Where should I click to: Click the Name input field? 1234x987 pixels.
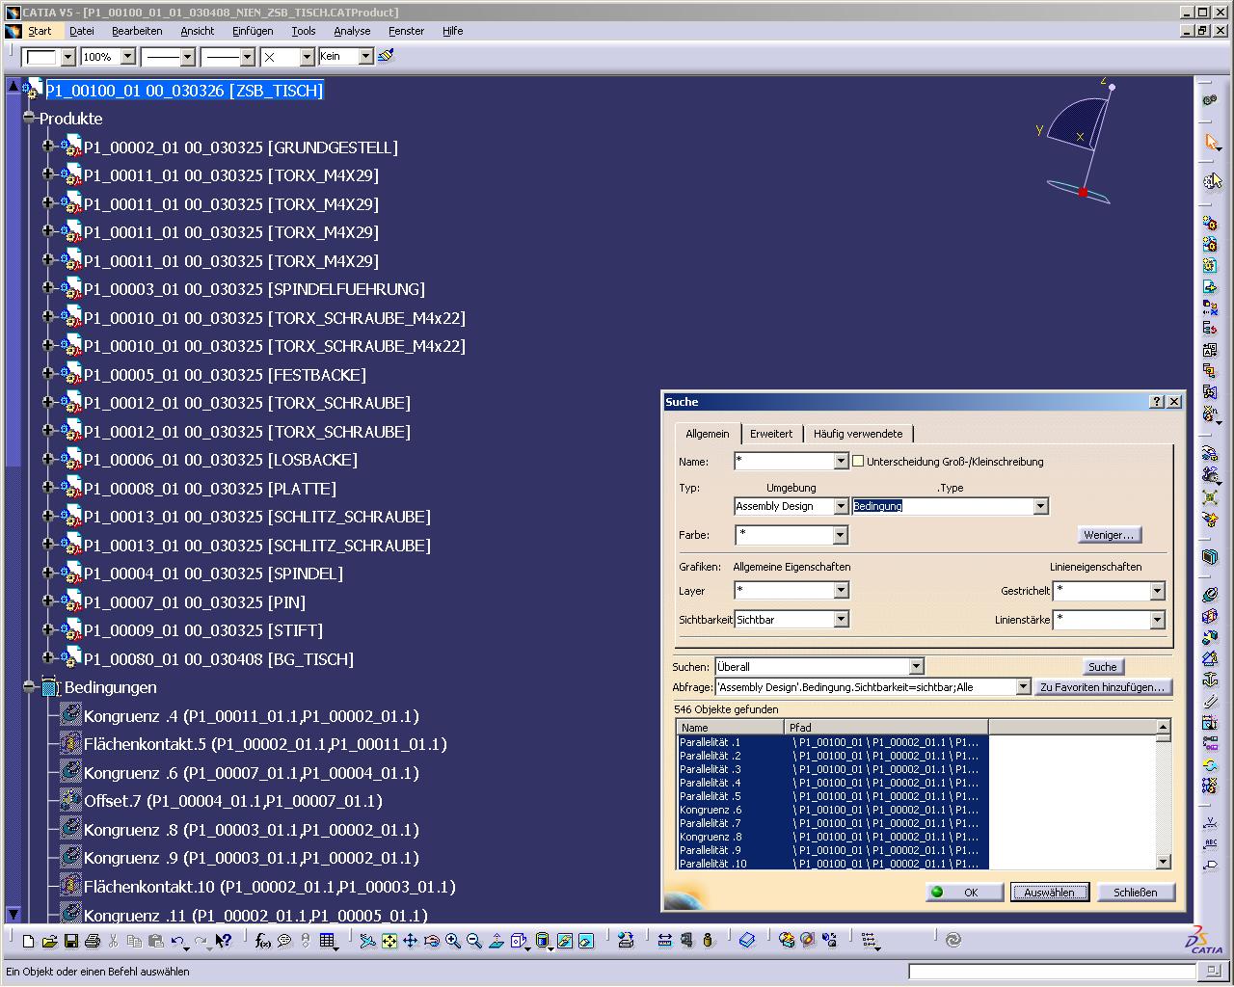coord(783,461)
